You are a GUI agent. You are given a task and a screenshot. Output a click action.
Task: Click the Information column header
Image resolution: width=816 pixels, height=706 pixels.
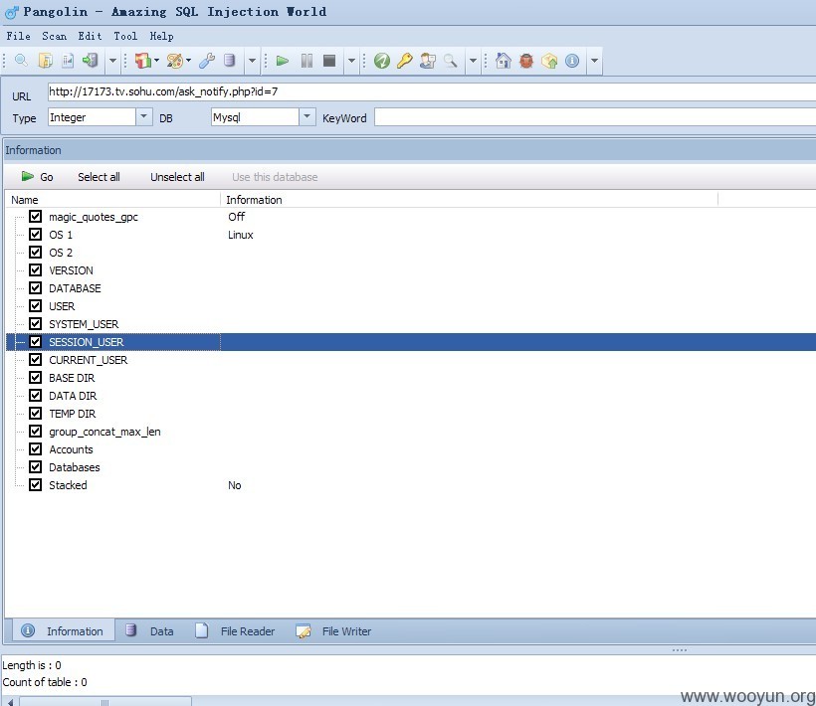(x=469, y=200)
